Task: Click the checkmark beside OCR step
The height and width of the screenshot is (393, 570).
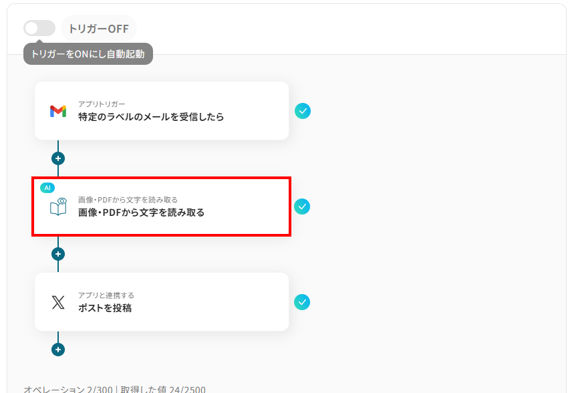Action: pos(302,207)
